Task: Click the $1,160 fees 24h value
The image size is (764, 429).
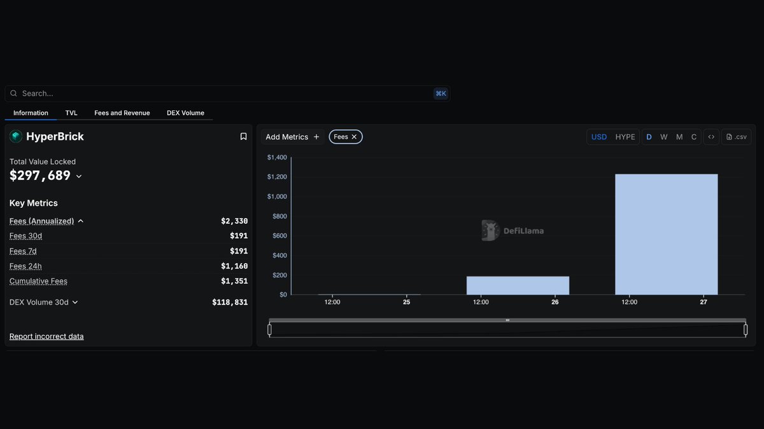Action: click(x=234, y=266)
